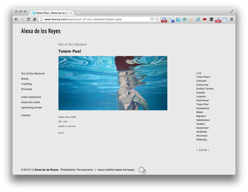
Task: Open the Portraits gallery
Action: pyautogui.click(x=27, y=89)
